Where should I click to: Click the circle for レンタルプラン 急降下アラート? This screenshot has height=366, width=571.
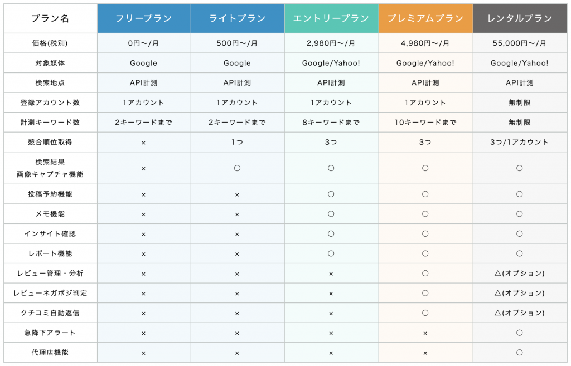point(519,333)
